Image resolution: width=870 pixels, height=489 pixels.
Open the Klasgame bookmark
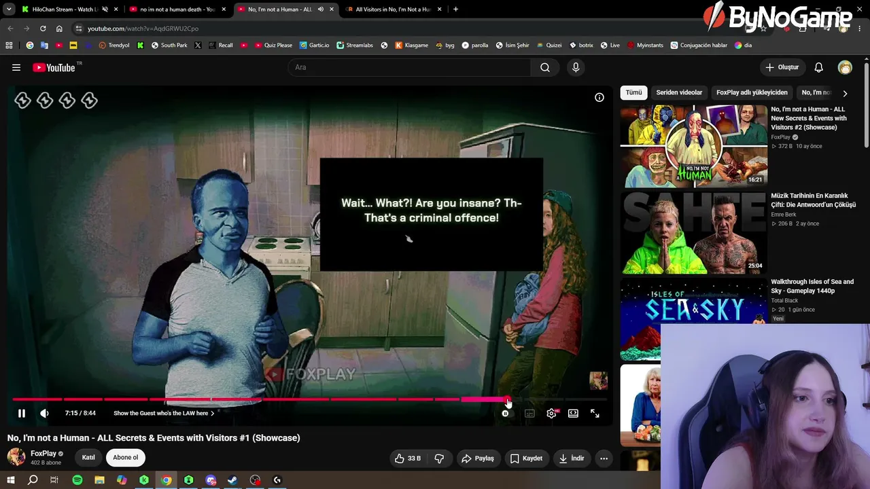pos(412,46)
